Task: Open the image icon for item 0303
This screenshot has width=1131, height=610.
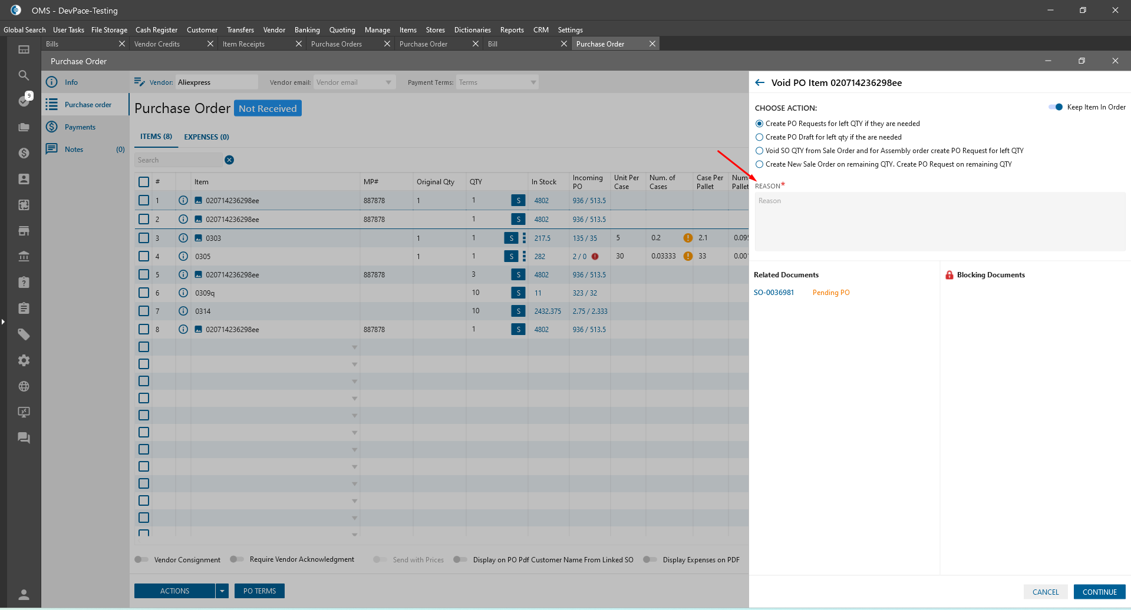Action: pos(199,238)
